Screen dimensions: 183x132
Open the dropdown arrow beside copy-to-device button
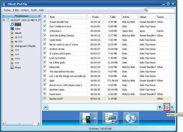95,118
